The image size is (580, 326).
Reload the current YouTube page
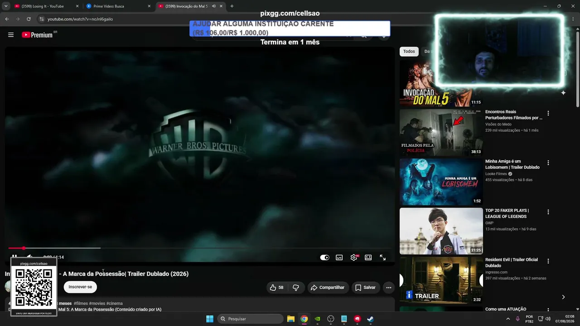[x=29, y=19]
